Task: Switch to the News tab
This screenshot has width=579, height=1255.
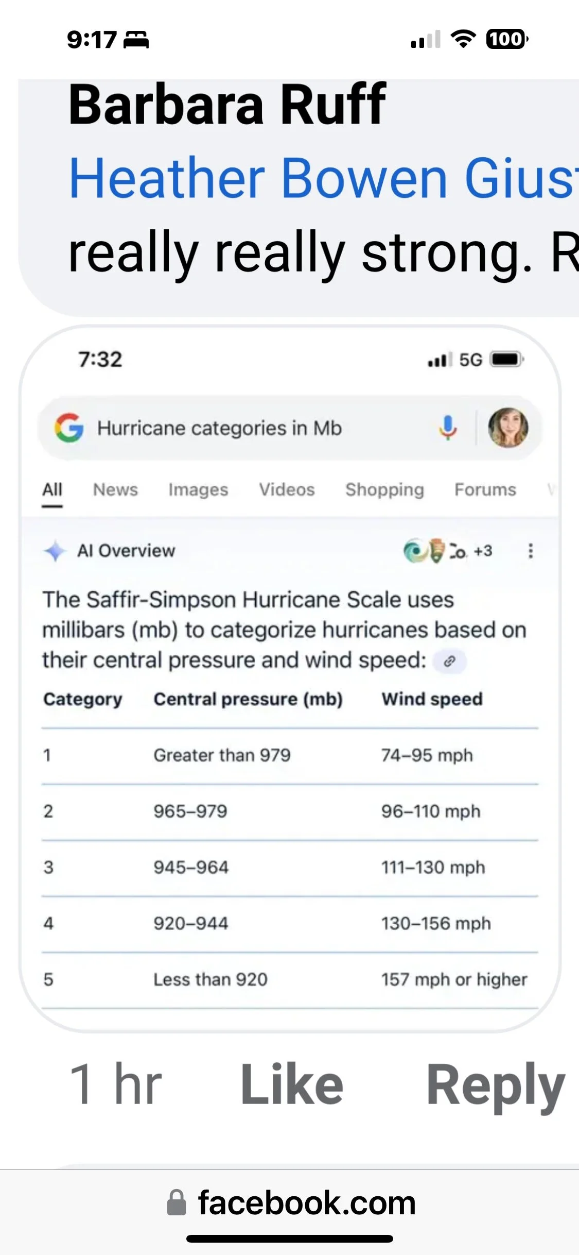Action: pos(115,489)
